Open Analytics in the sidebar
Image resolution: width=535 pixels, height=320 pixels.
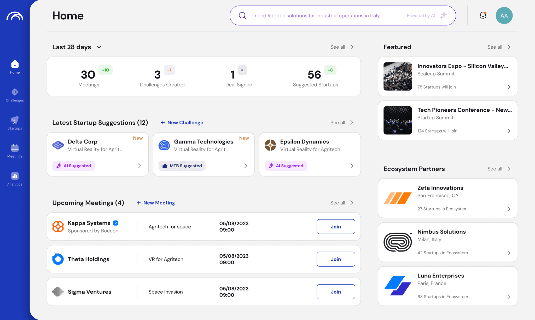15,179
